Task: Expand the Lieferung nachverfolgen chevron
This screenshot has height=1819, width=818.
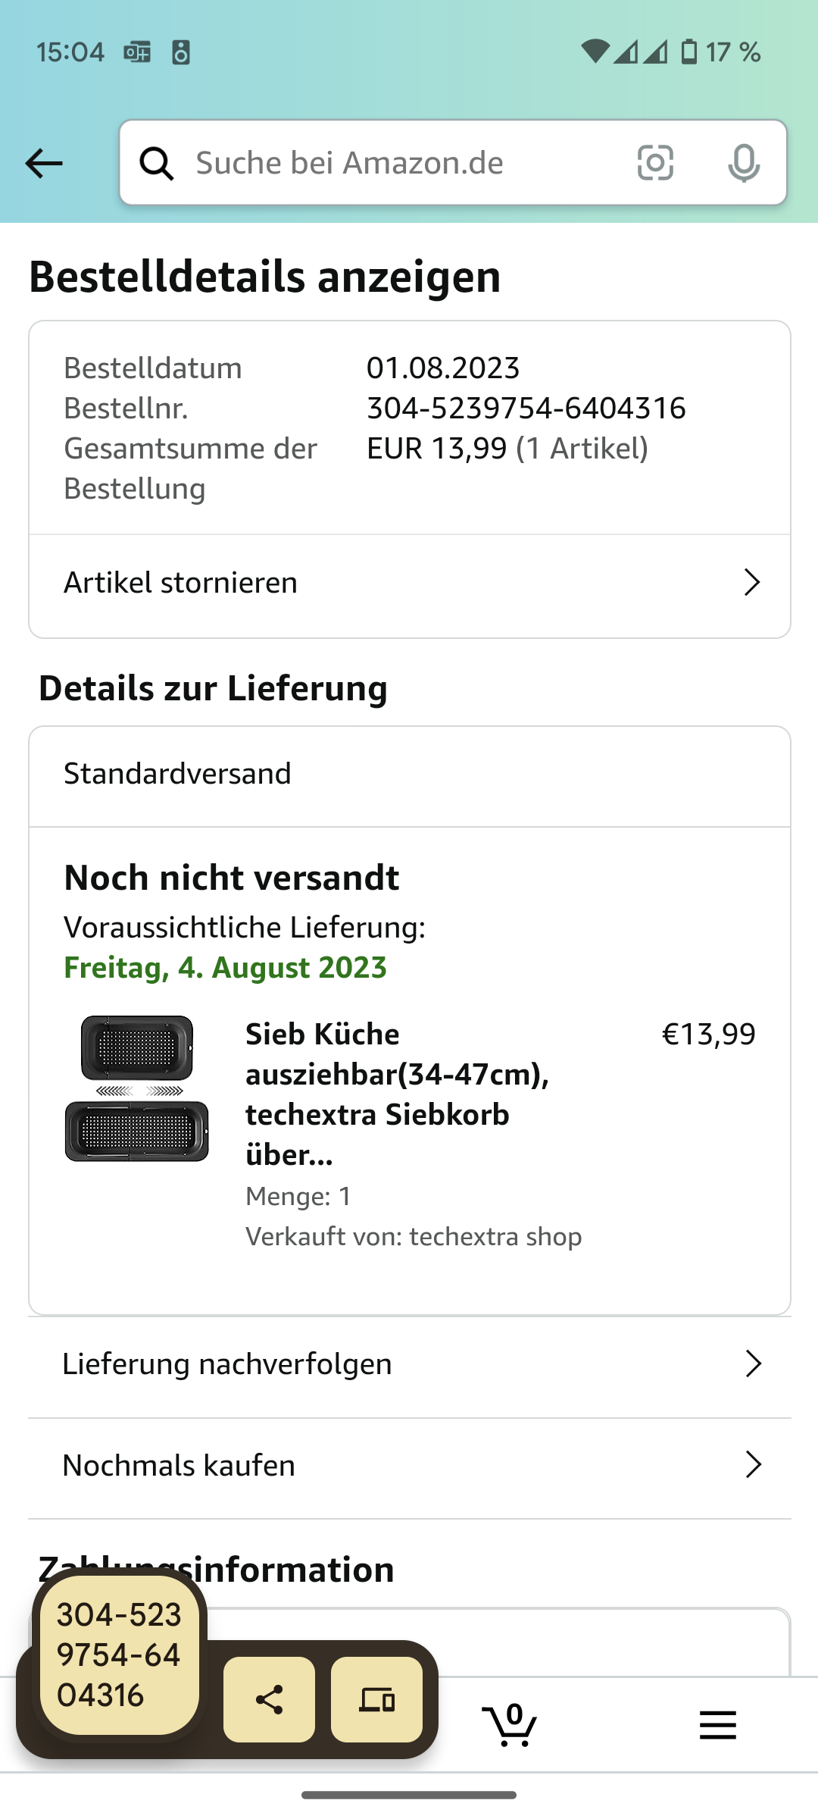Action: 753,1364
